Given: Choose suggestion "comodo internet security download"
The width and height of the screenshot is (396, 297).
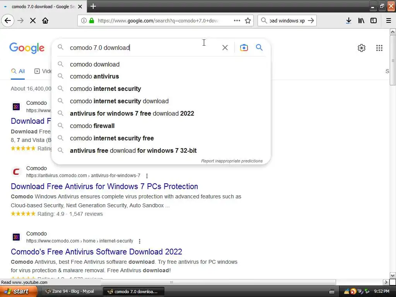Looking at the screenshot, I should (161, 101).
